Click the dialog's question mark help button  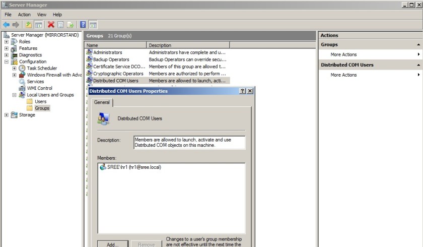(242, 91)
